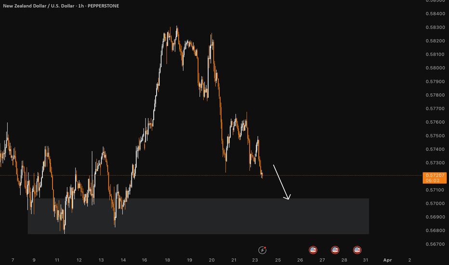Screen dimensions: 449x265
Task: Click date label 7 on the time axis
Action: click(x=13, y=260)
